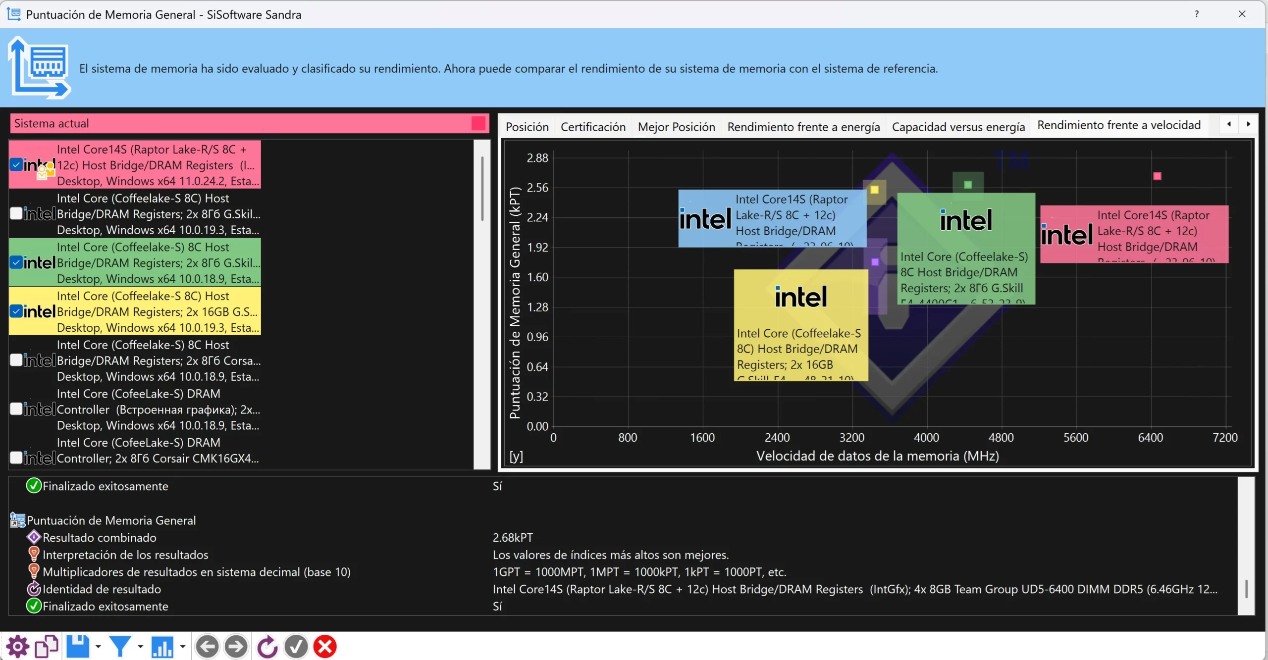Save results with the floppy disk icon

pos(78,646)
